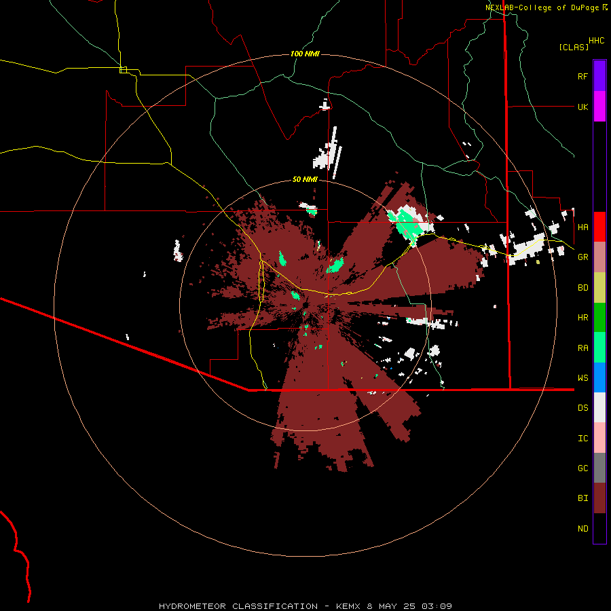
Task: Click the HHC product label
Action: pos(597,41)
